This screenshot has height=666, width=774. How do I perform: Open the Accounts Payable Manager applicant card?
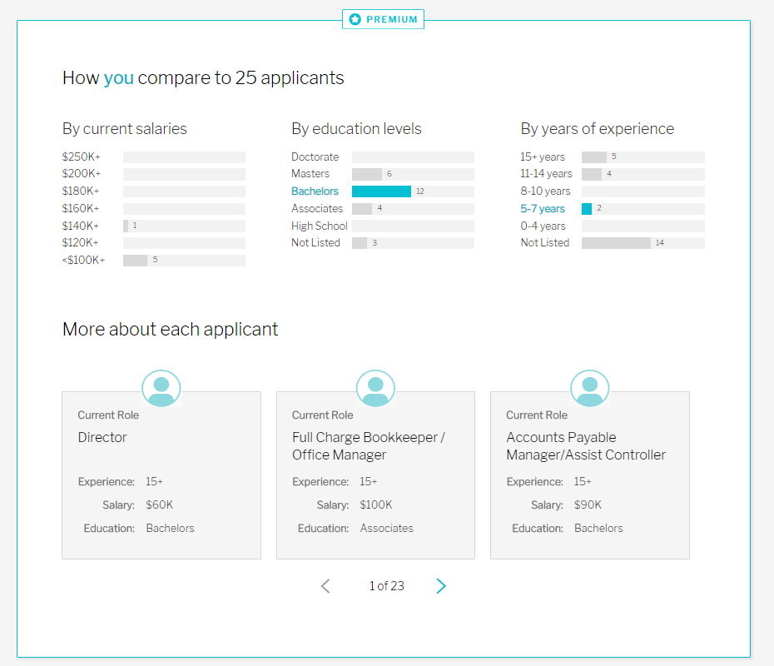point(590,475)
